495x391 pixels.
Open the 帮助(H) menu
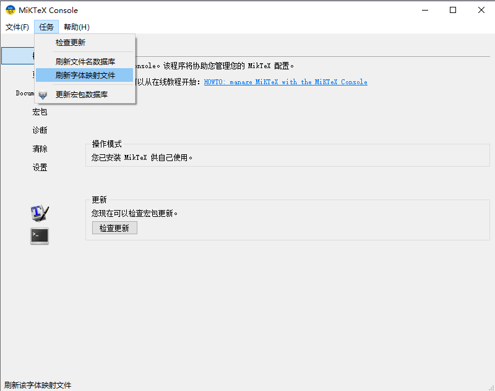click(76, 27)
